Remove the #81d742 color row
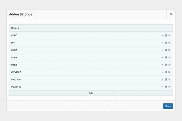Viewport: 182px width, 121px height. pyautogui.click(x=169, y=72)
